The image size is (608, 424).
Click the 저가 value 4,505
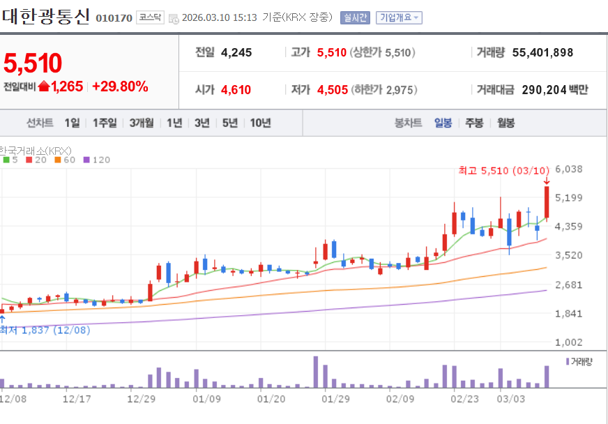[333, 89]
